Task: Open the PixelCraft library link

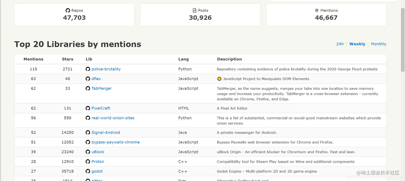Action: [101, 108]
